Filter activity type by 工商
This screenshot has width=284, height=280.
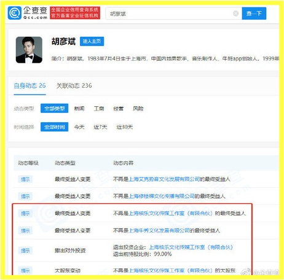(99, 108)
